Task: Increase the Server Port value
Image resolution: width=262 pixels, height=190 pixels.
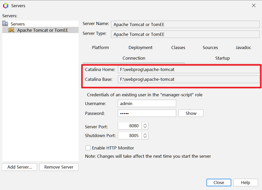Action: (145, 124)
